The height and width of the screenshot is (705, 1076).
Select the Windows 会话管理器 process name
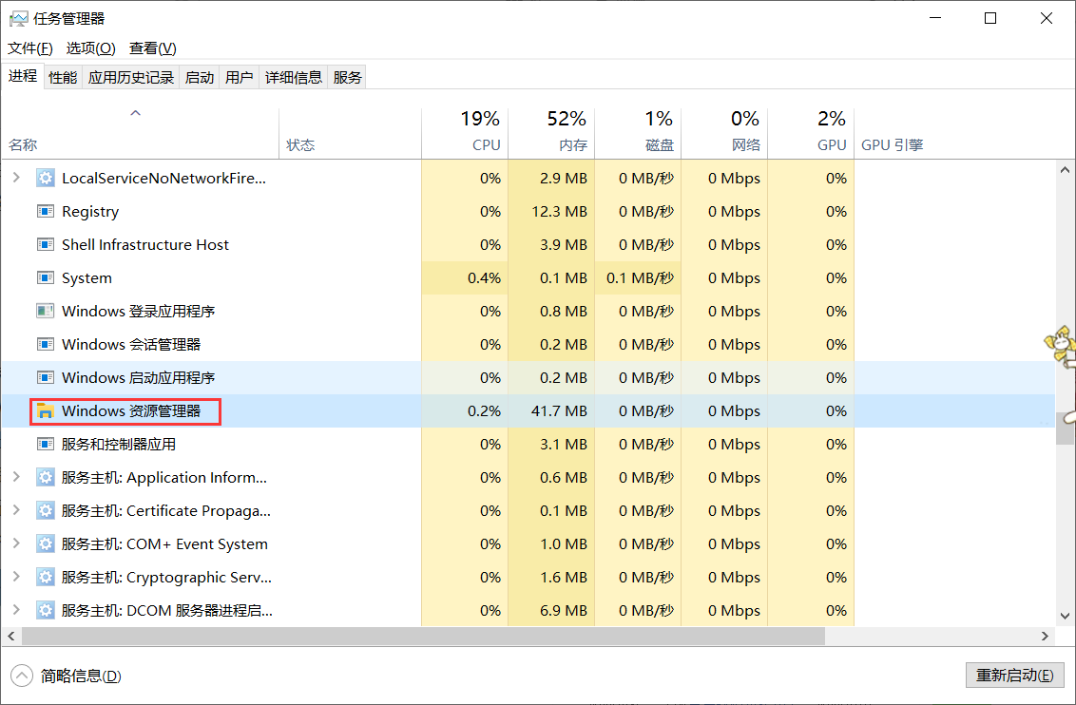[x=131, y=344]
